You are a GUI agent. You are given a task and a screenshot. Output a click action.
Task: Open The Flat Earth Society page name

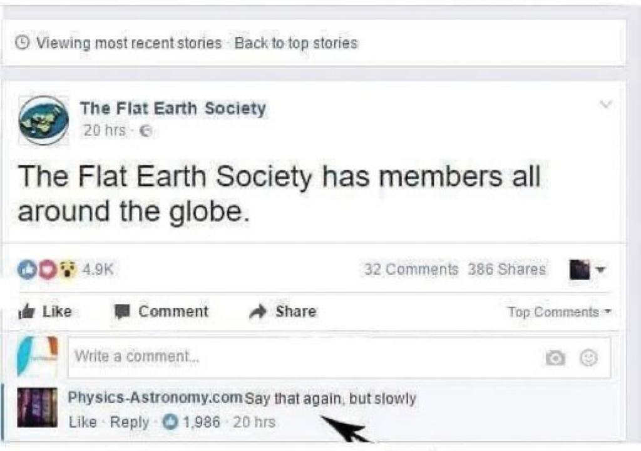[173, 108]
